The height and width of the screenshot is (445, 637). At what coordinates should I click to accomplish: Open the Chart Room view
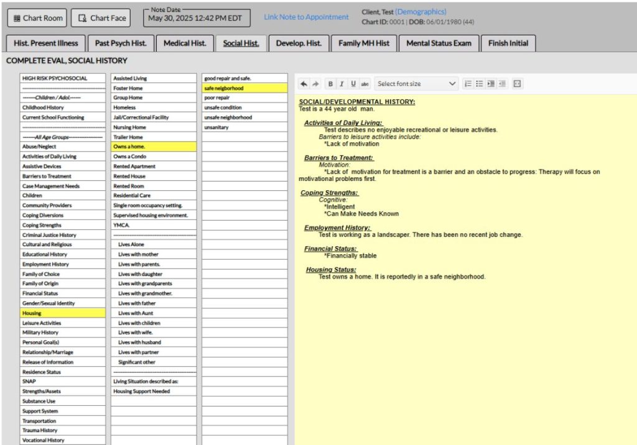click(x=37, y=17)
